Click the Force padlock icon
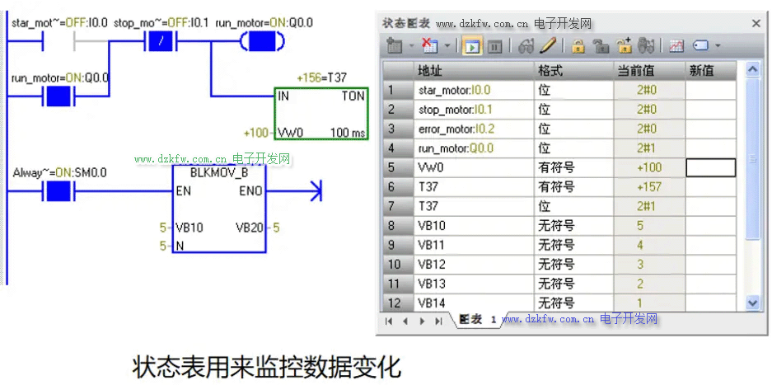 (x=578, y=46)
